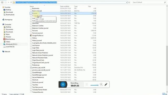The height and width of the screenshot is (95, 168).
Task: Expand the address bar history dropdown
Action: pos(127,2)
